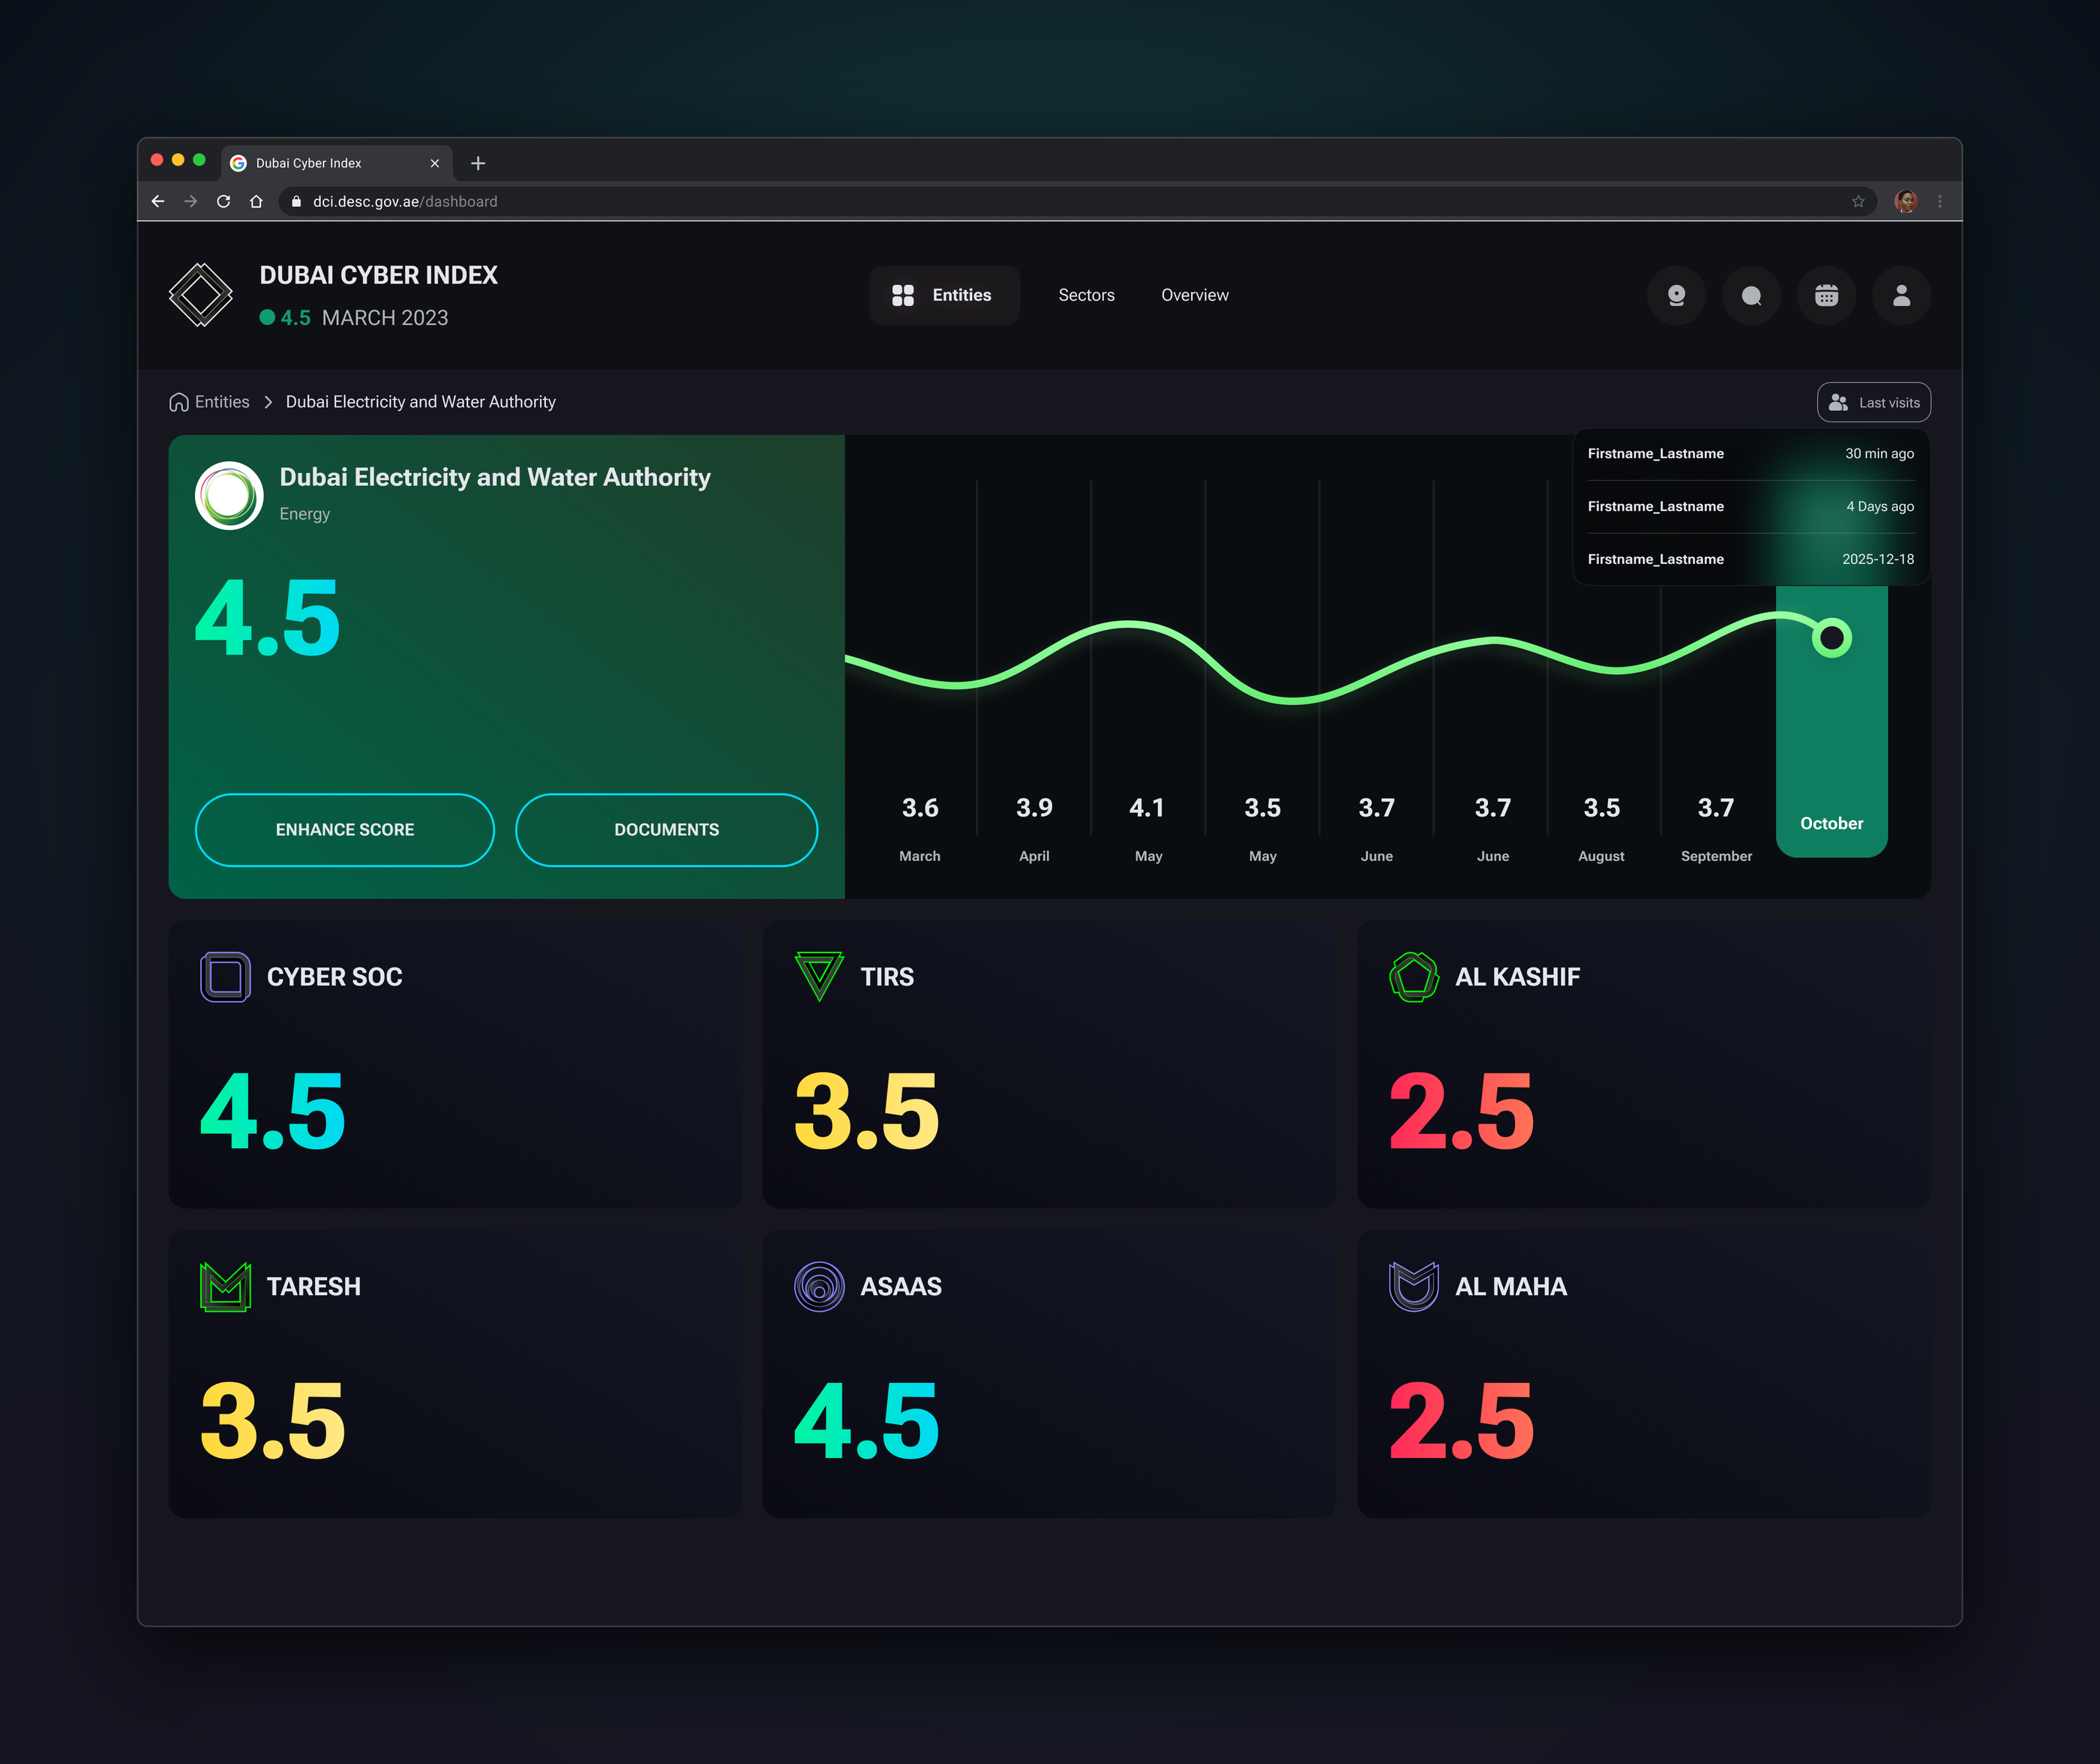Open the search round icon button
2100x1764 pixels.
click(x=1752, y=295)
